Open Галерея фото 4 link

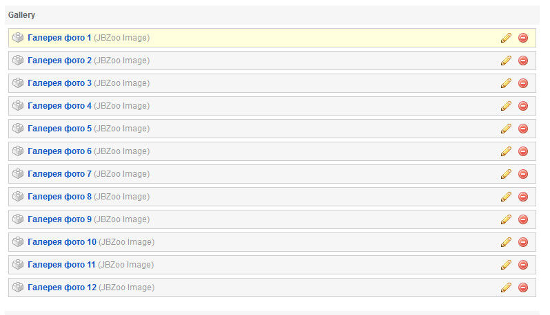60,106
